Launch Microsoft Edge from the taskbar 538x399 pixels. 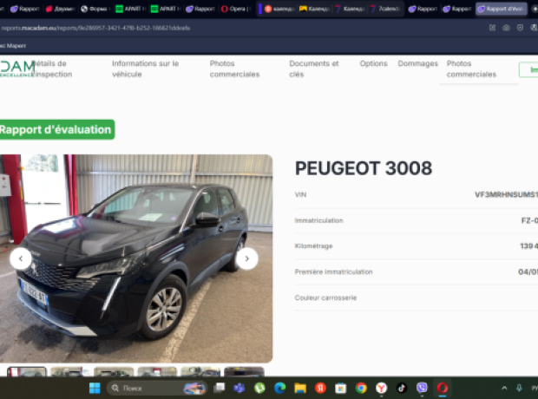tap(280, 388)
